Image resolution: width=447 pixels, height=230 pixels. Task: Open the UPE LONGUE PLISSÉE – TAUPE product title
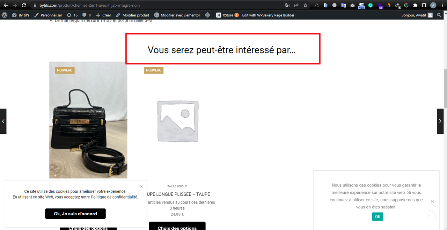178,194
